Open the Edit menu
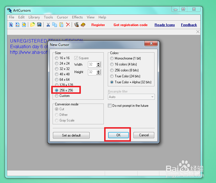 coord(21,17)
